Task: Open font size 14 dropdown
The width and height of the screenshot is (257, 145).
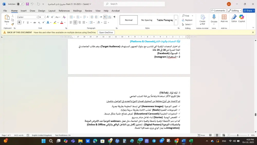Action: [44, 17]
